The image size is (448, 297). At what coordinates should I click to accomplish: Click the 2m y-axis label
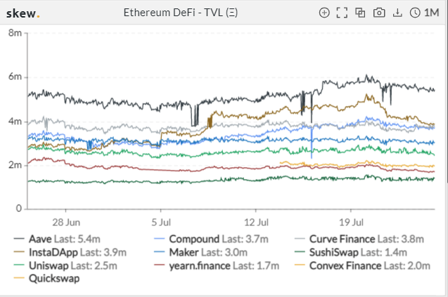(x=15, y=165)
